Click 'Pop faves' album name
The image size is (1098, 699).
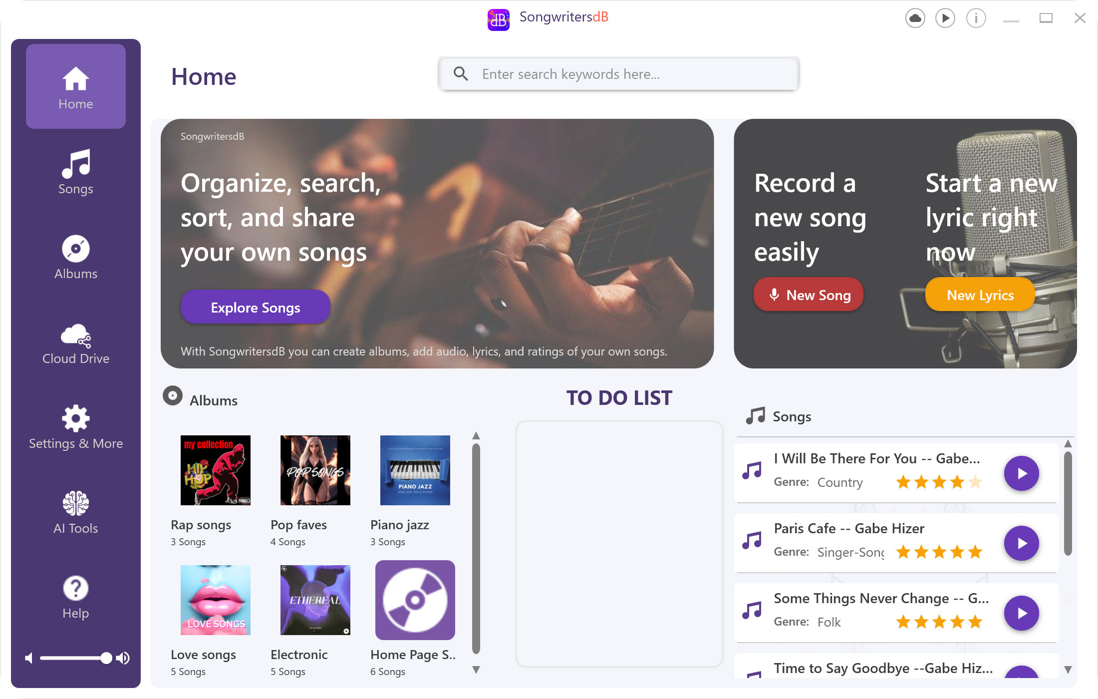tap(299, 525)
